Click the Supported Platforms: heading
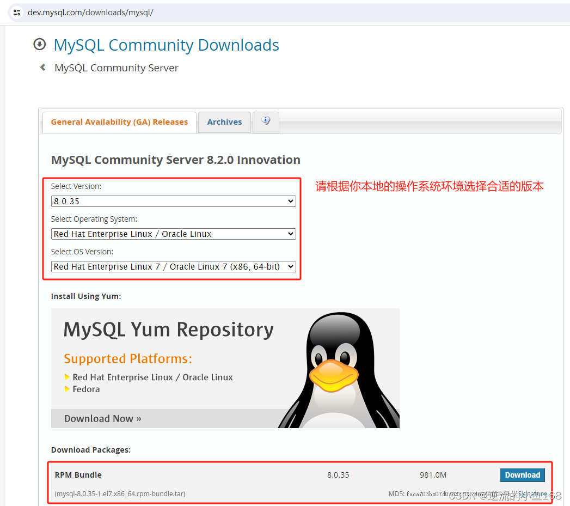570x506 pixels. [x=128, y=359]
